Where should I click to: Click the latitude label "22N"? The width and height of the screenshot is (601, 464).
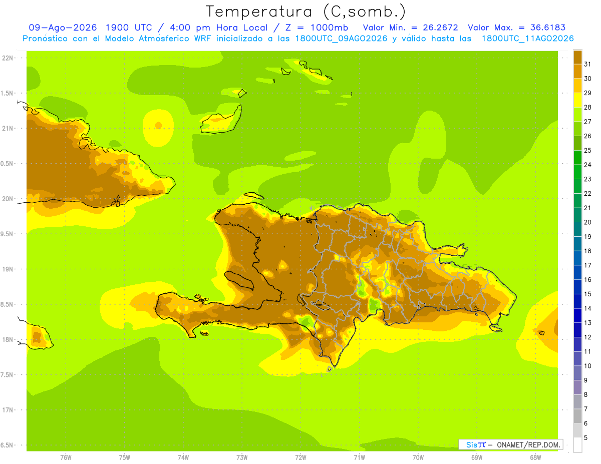(8, 58)
